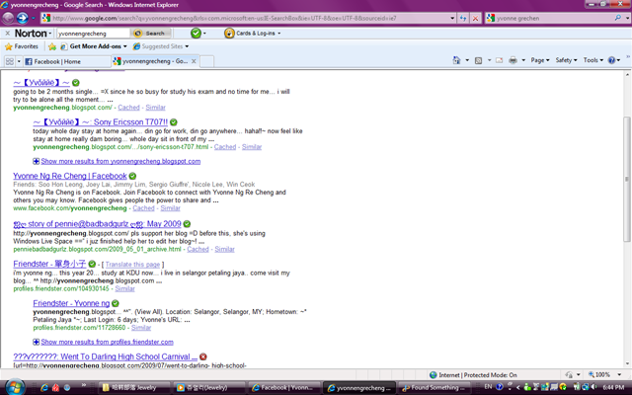Switch to Facebook | Yvonn... taskbar window
Image resolution: width=632 pixels, height=395 pixels.
[x=284, y=388]
